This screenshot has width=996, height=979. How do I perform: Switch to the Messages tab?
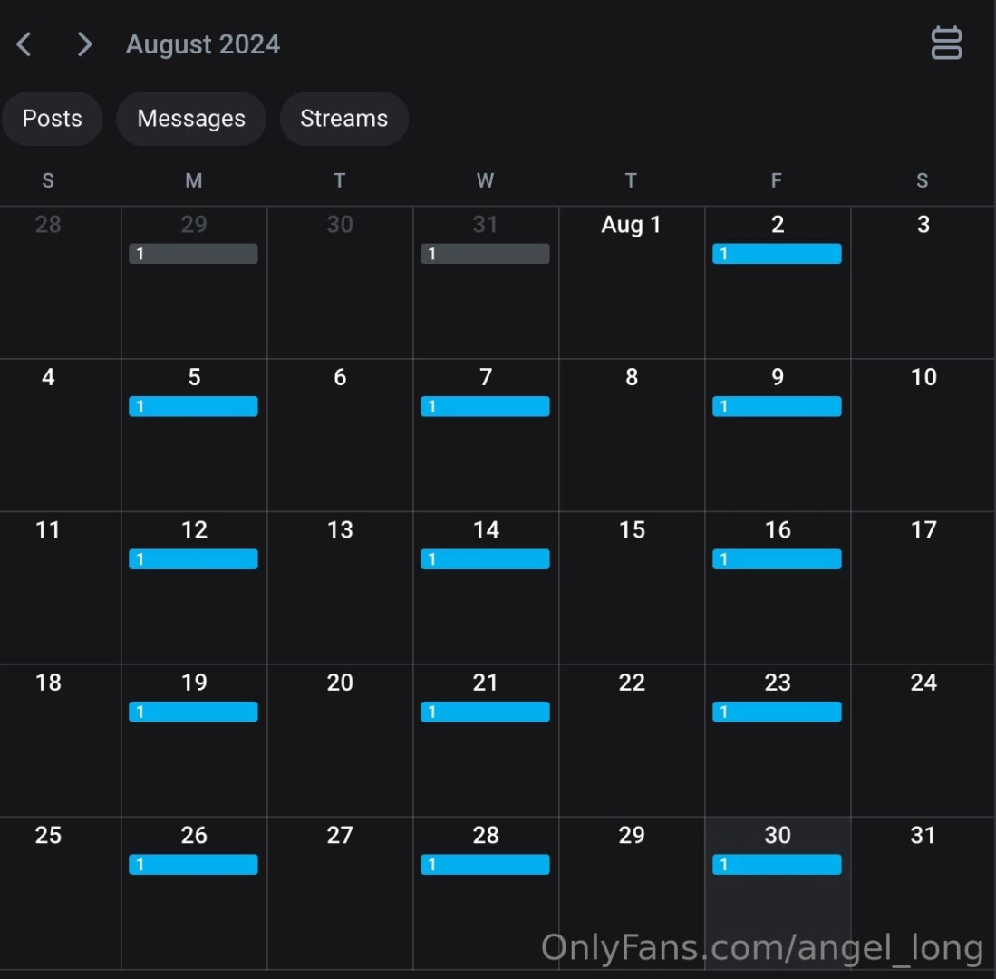(x=191, y=118)
